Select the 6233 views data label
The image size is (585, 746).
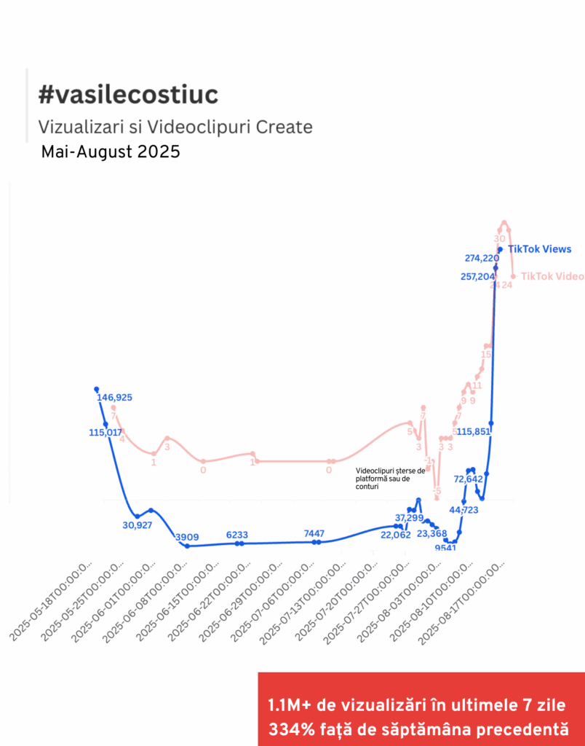point(241,534)
